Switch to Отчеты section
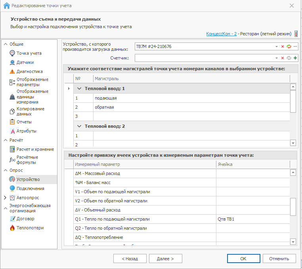This screenshot has height=269, width=302. [x=24, y=122]
